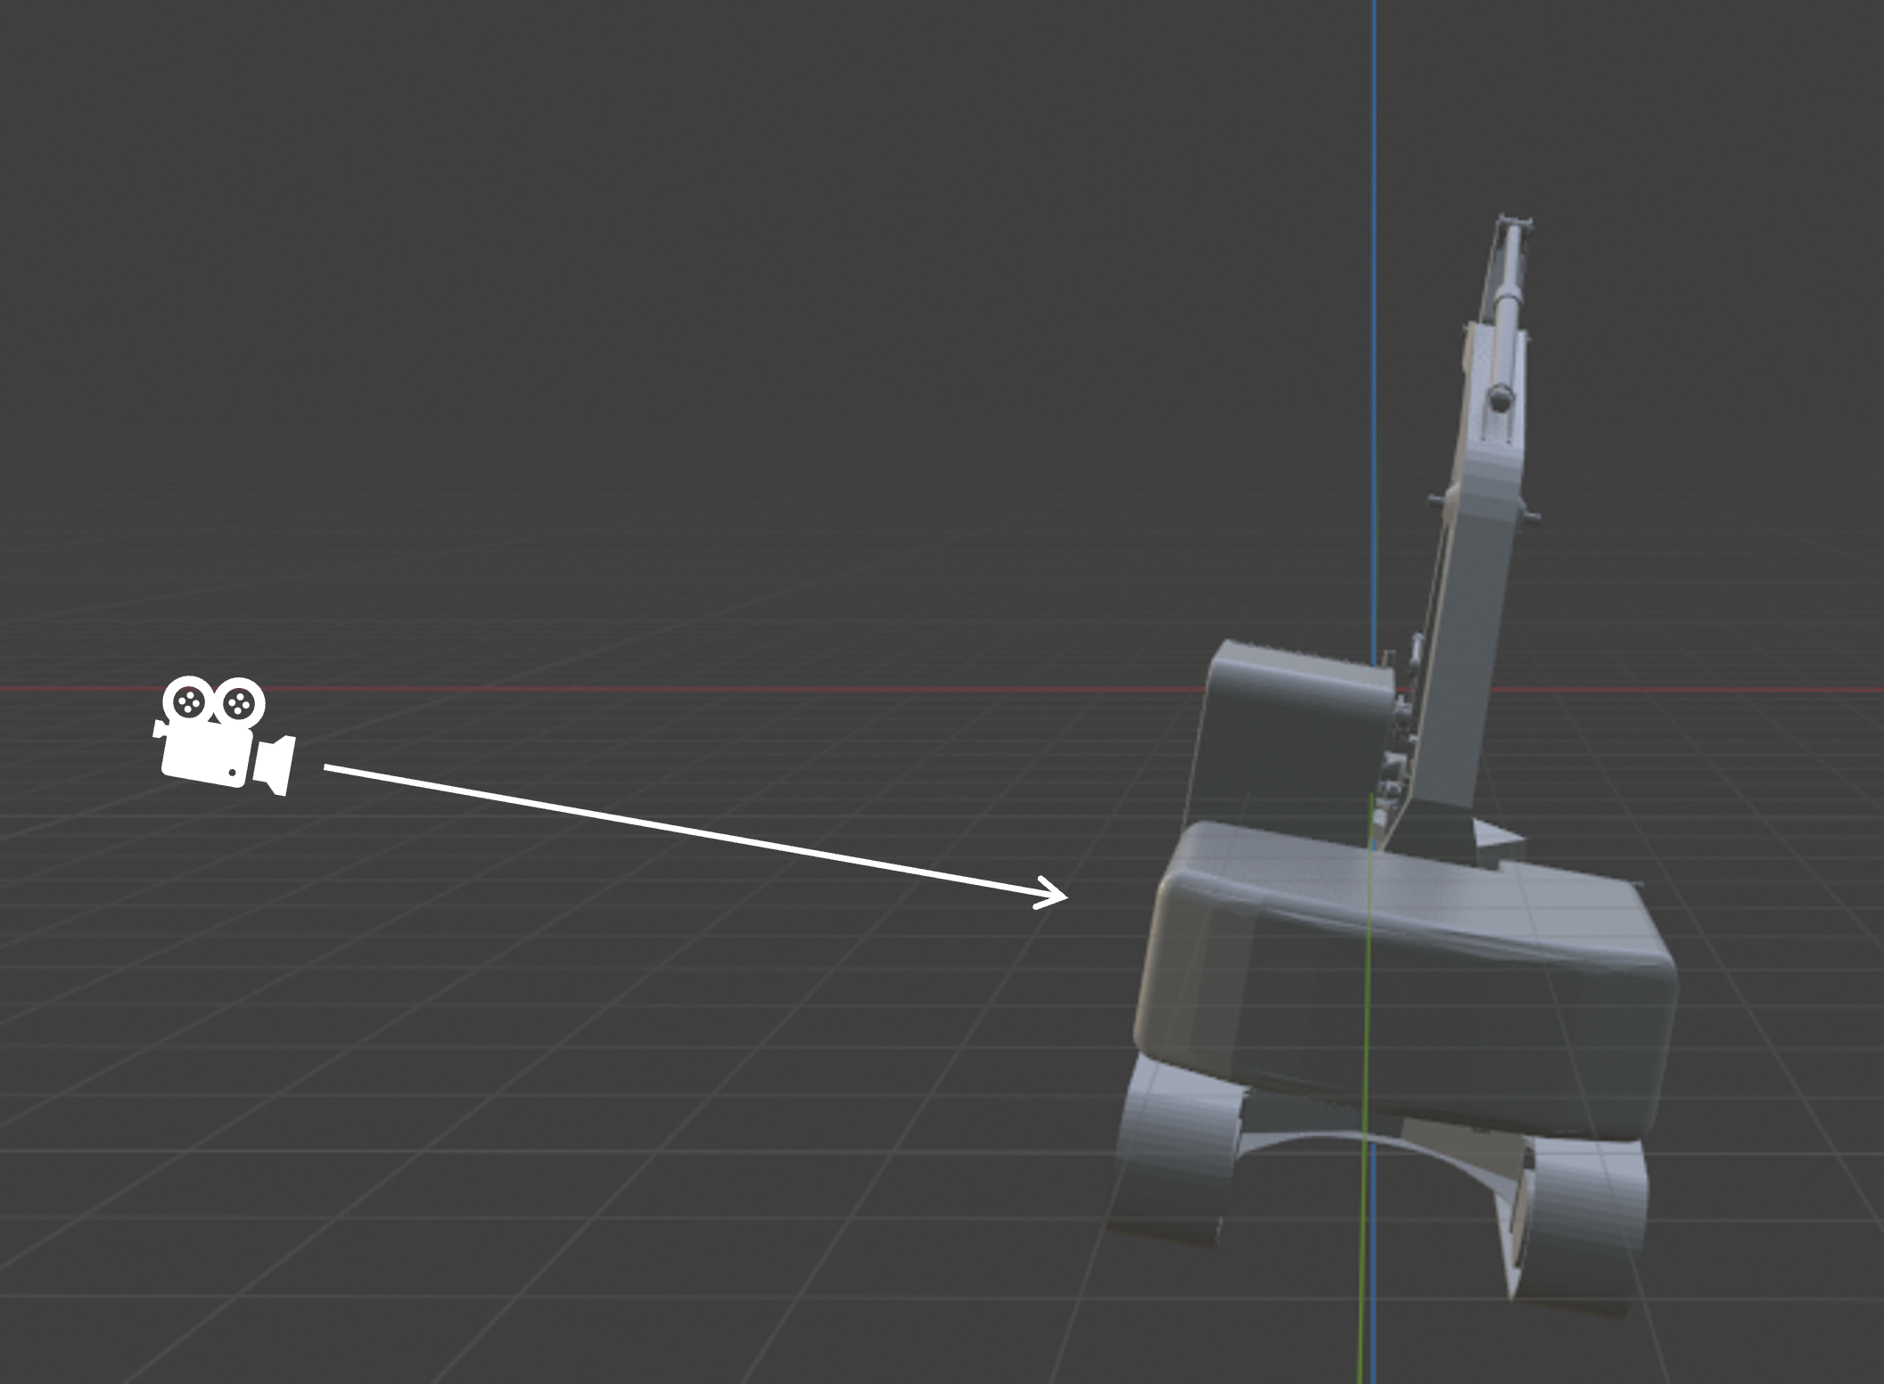The height and width of the screenshot is (1384, 1884).
Task: Click the middle of the white arrow line
Action: (695, 831)
